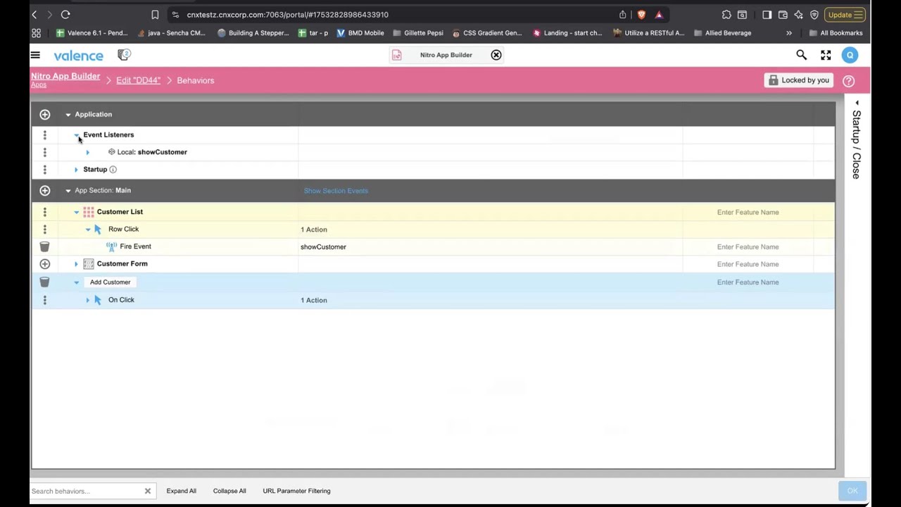This screenshot has width=901, height=507.
Task: Add item with Application plus icon
Action: pyautogui.click(x=45, y=114)
